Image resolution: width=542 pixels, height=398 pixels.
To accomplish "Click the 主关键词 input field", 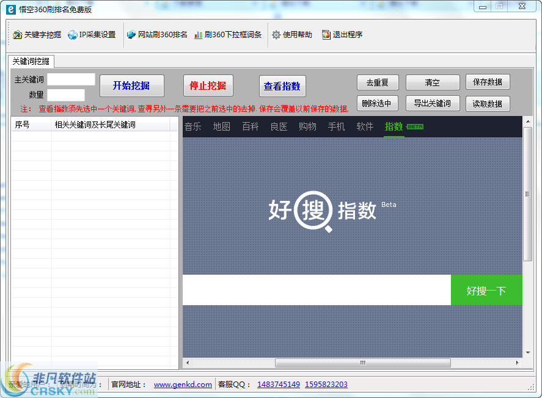I will click(x=71, y=79).
